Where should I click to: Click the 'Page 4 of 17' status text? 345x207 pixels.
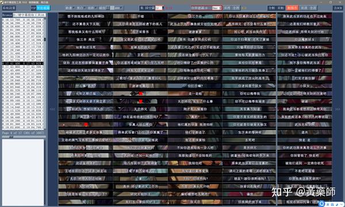[23, 133]
